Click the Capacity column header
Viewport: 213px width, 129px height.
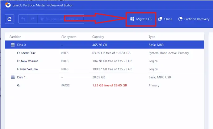click(98, 37)
